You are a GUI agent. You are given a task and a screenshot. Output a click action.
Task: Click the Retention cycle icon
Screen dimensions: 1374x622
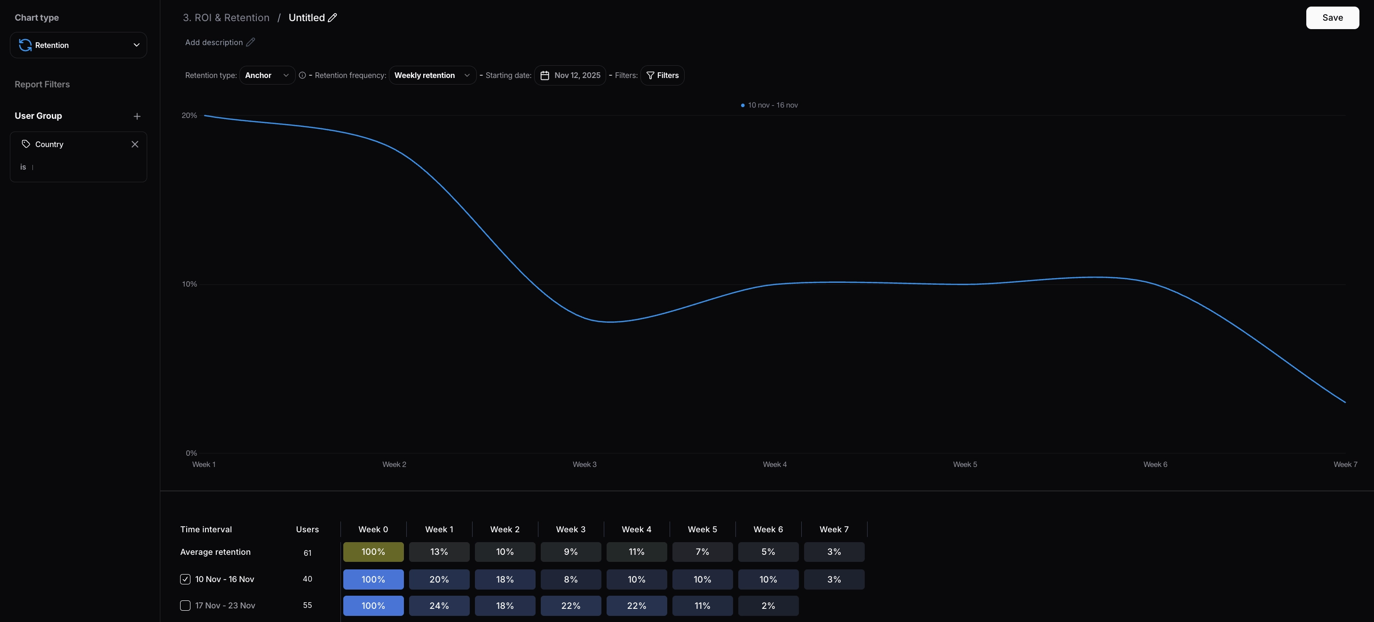pos(25,45)
